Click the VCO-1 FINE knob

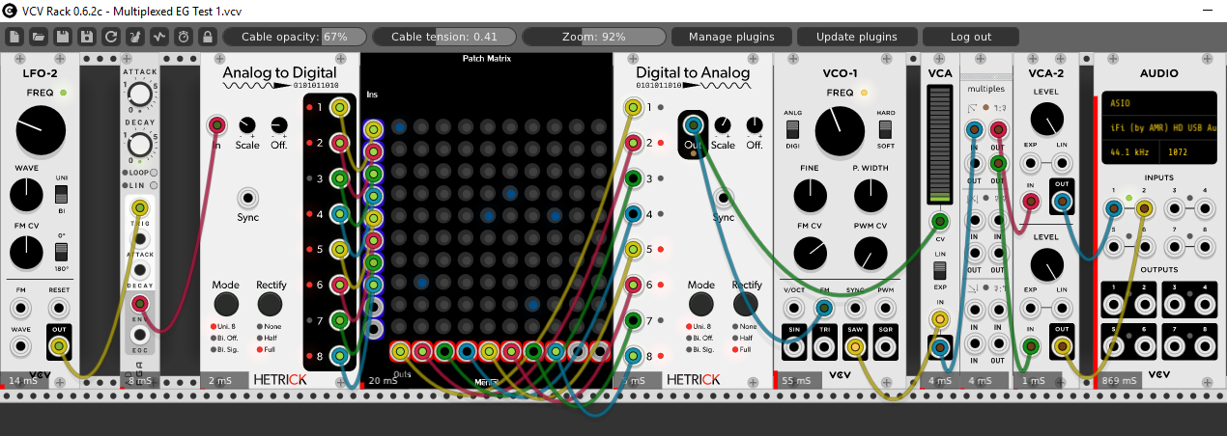pyautogui.click(x=810, y=196)
